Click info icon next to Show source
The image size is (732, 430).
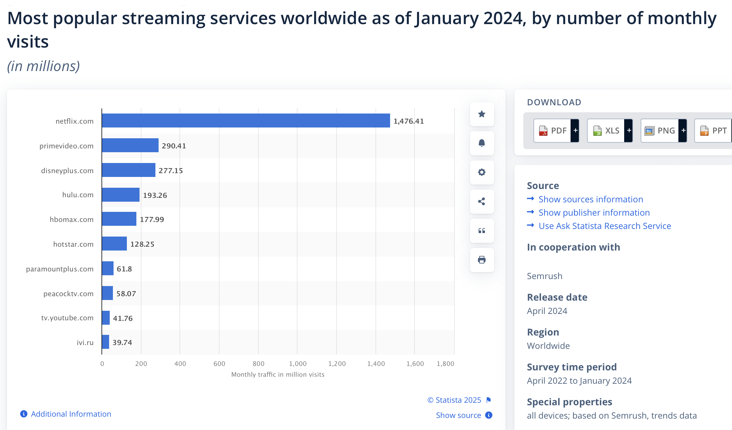[489, 415]
